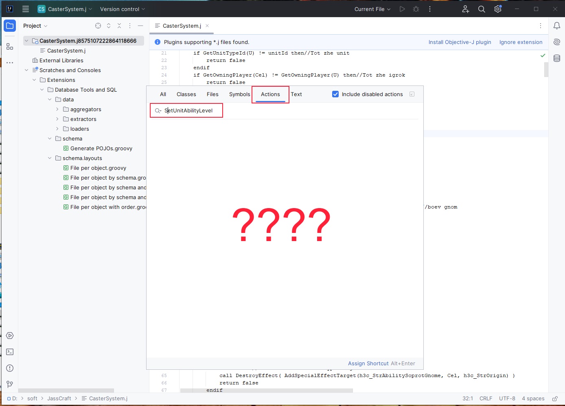Toggle read-only lock in status bar
This screenshot has width=565, height=406.
click(555, 399)
